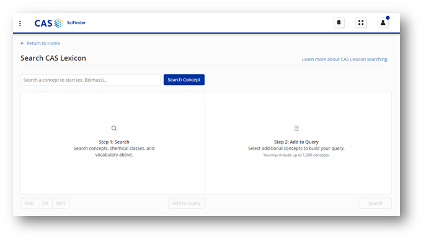Click the Add to Query button
Viewport: 426px width, 242px height.
[x=187, y=203]
